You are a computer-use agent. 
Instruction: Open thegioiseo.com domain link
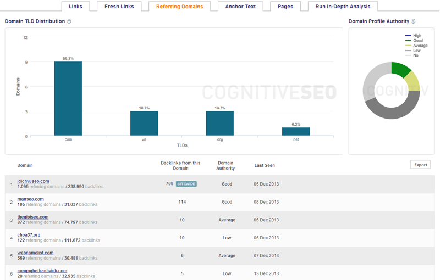click(x=33, y=217)
